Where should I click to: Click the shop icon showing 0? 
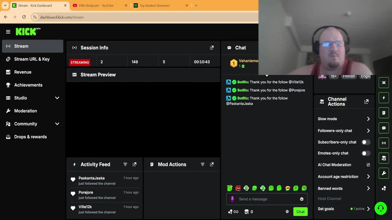[x=249, y=211]
